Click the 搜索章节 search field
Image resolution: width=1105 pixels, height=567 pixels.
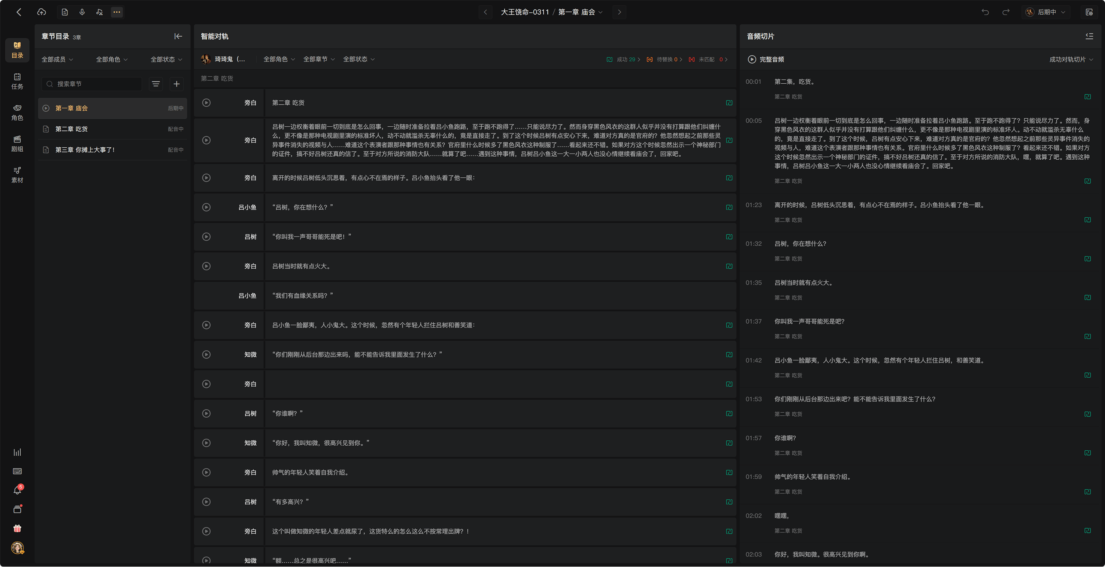point(92,84)
